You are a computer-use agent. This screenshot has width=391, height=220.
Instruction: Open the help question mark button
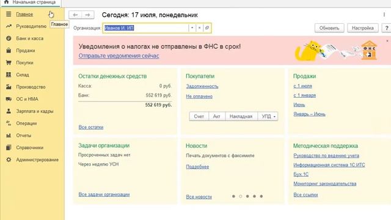point(387,28)
